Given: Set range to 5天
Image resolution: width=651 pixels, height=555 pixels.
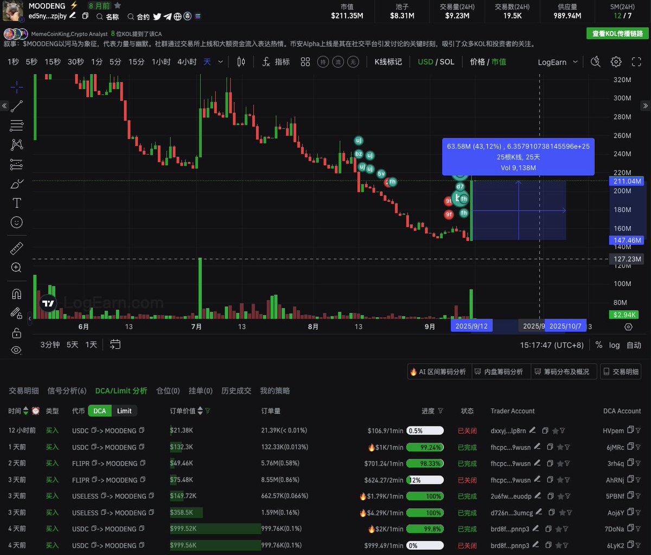Looking at the screenshot, I should pyautogui.click(x=72, y=345).
